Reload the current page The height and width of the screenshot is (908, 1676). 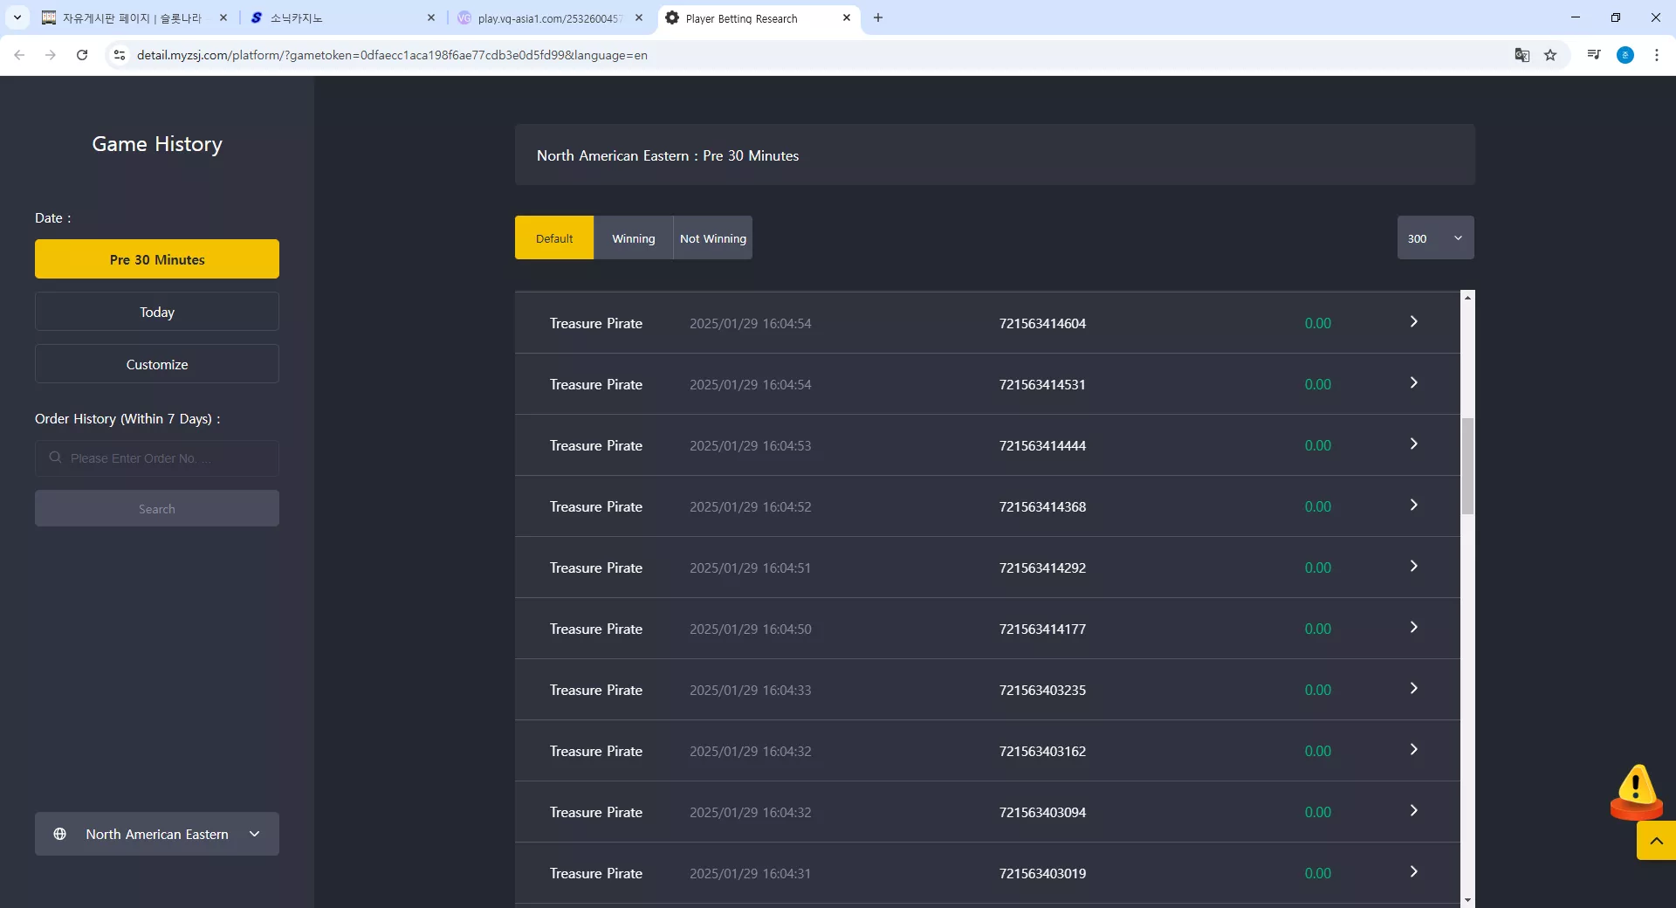(82, 55)
